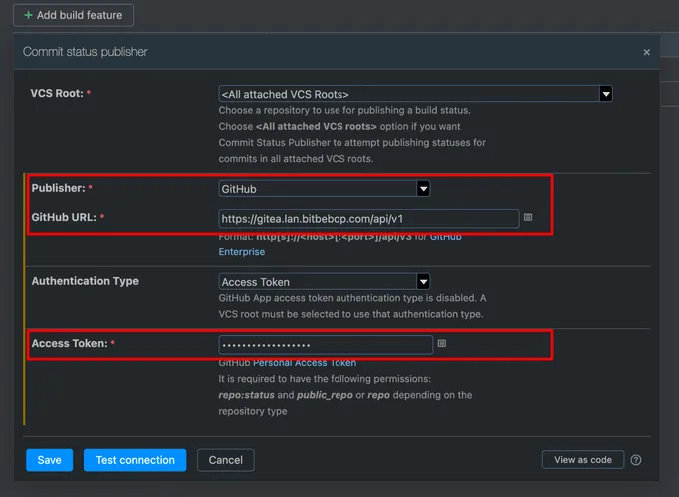Viewport: 679px width, 497px height.
Task: Open the Authentication Type dropdown
Action: 325,282
